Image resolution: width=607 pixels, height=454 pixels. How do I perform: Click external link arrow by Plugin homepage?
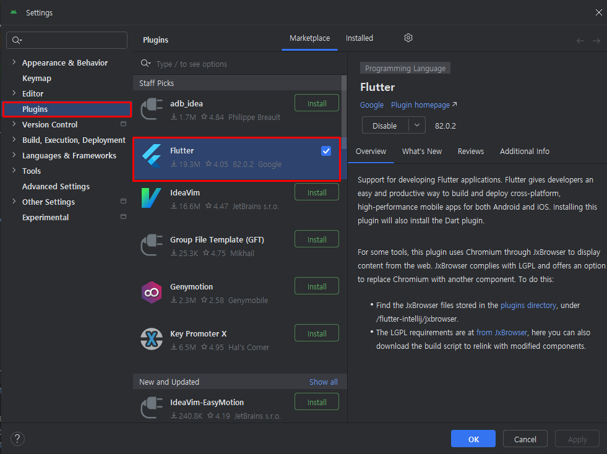(454, 105)
